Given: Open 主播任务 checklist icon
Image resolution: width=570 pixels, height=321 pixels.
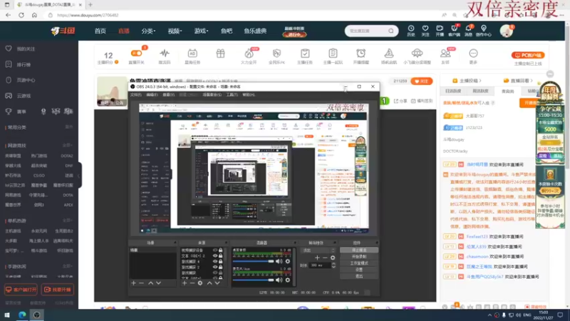Looking at the screenshot, I should point(305,53).
